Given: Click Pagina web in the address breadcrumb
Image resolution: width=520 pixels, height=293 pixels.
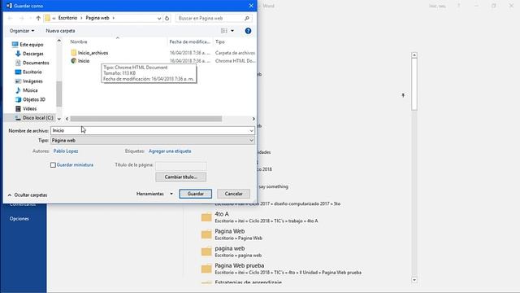Looking at the screenshot, I should 97,18.
